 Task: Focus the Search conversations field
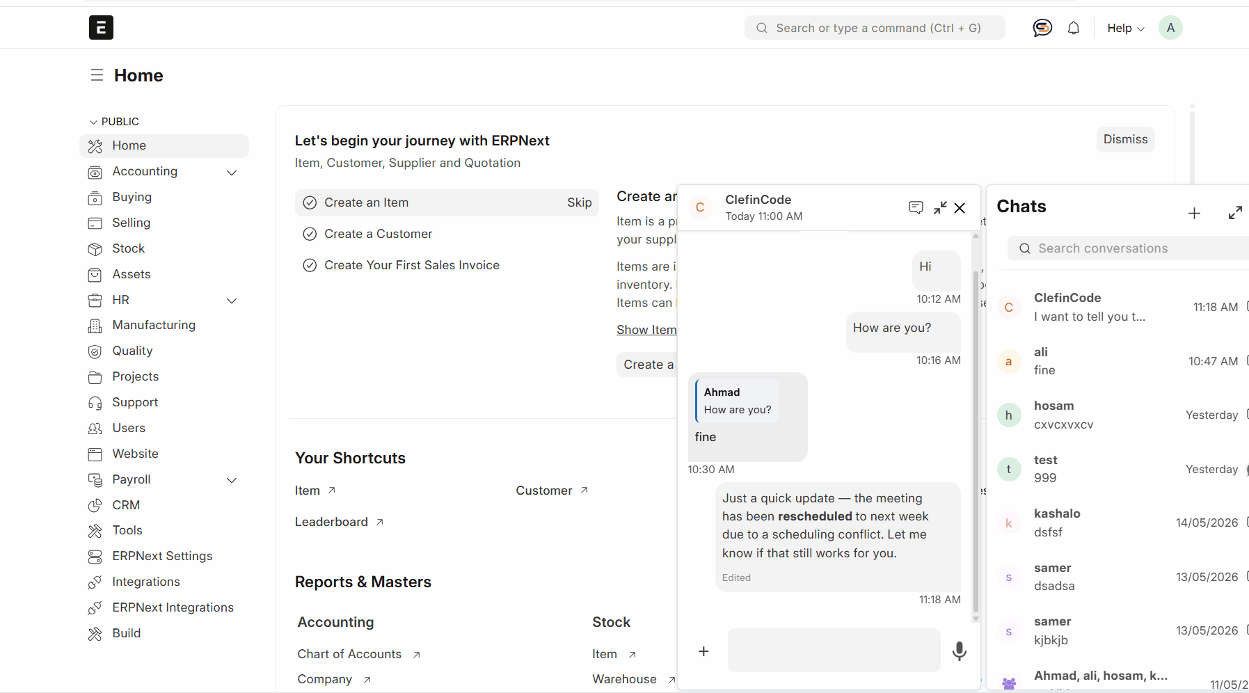[x=1129, y=248]
